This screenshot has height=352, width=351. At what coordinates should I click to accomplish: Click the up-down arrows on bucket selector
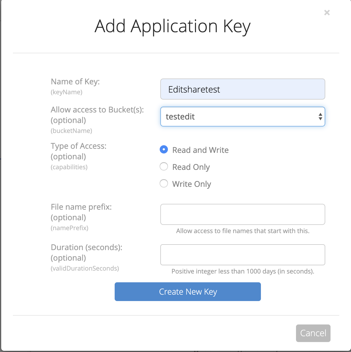320,117
